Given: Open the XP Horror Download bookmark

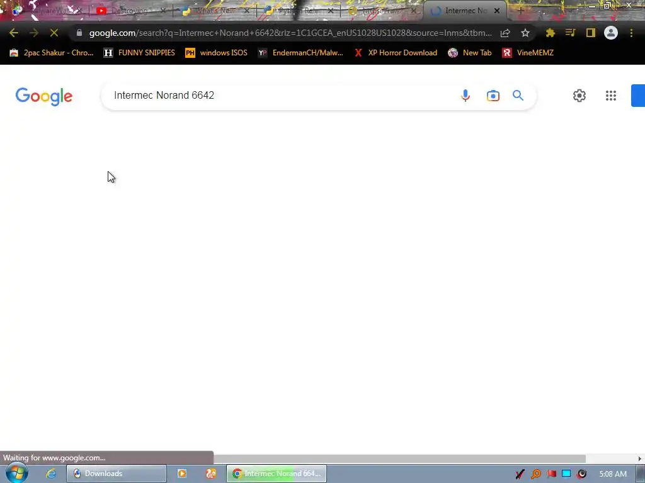Looking at the screenshot, I should pos(396,53).
